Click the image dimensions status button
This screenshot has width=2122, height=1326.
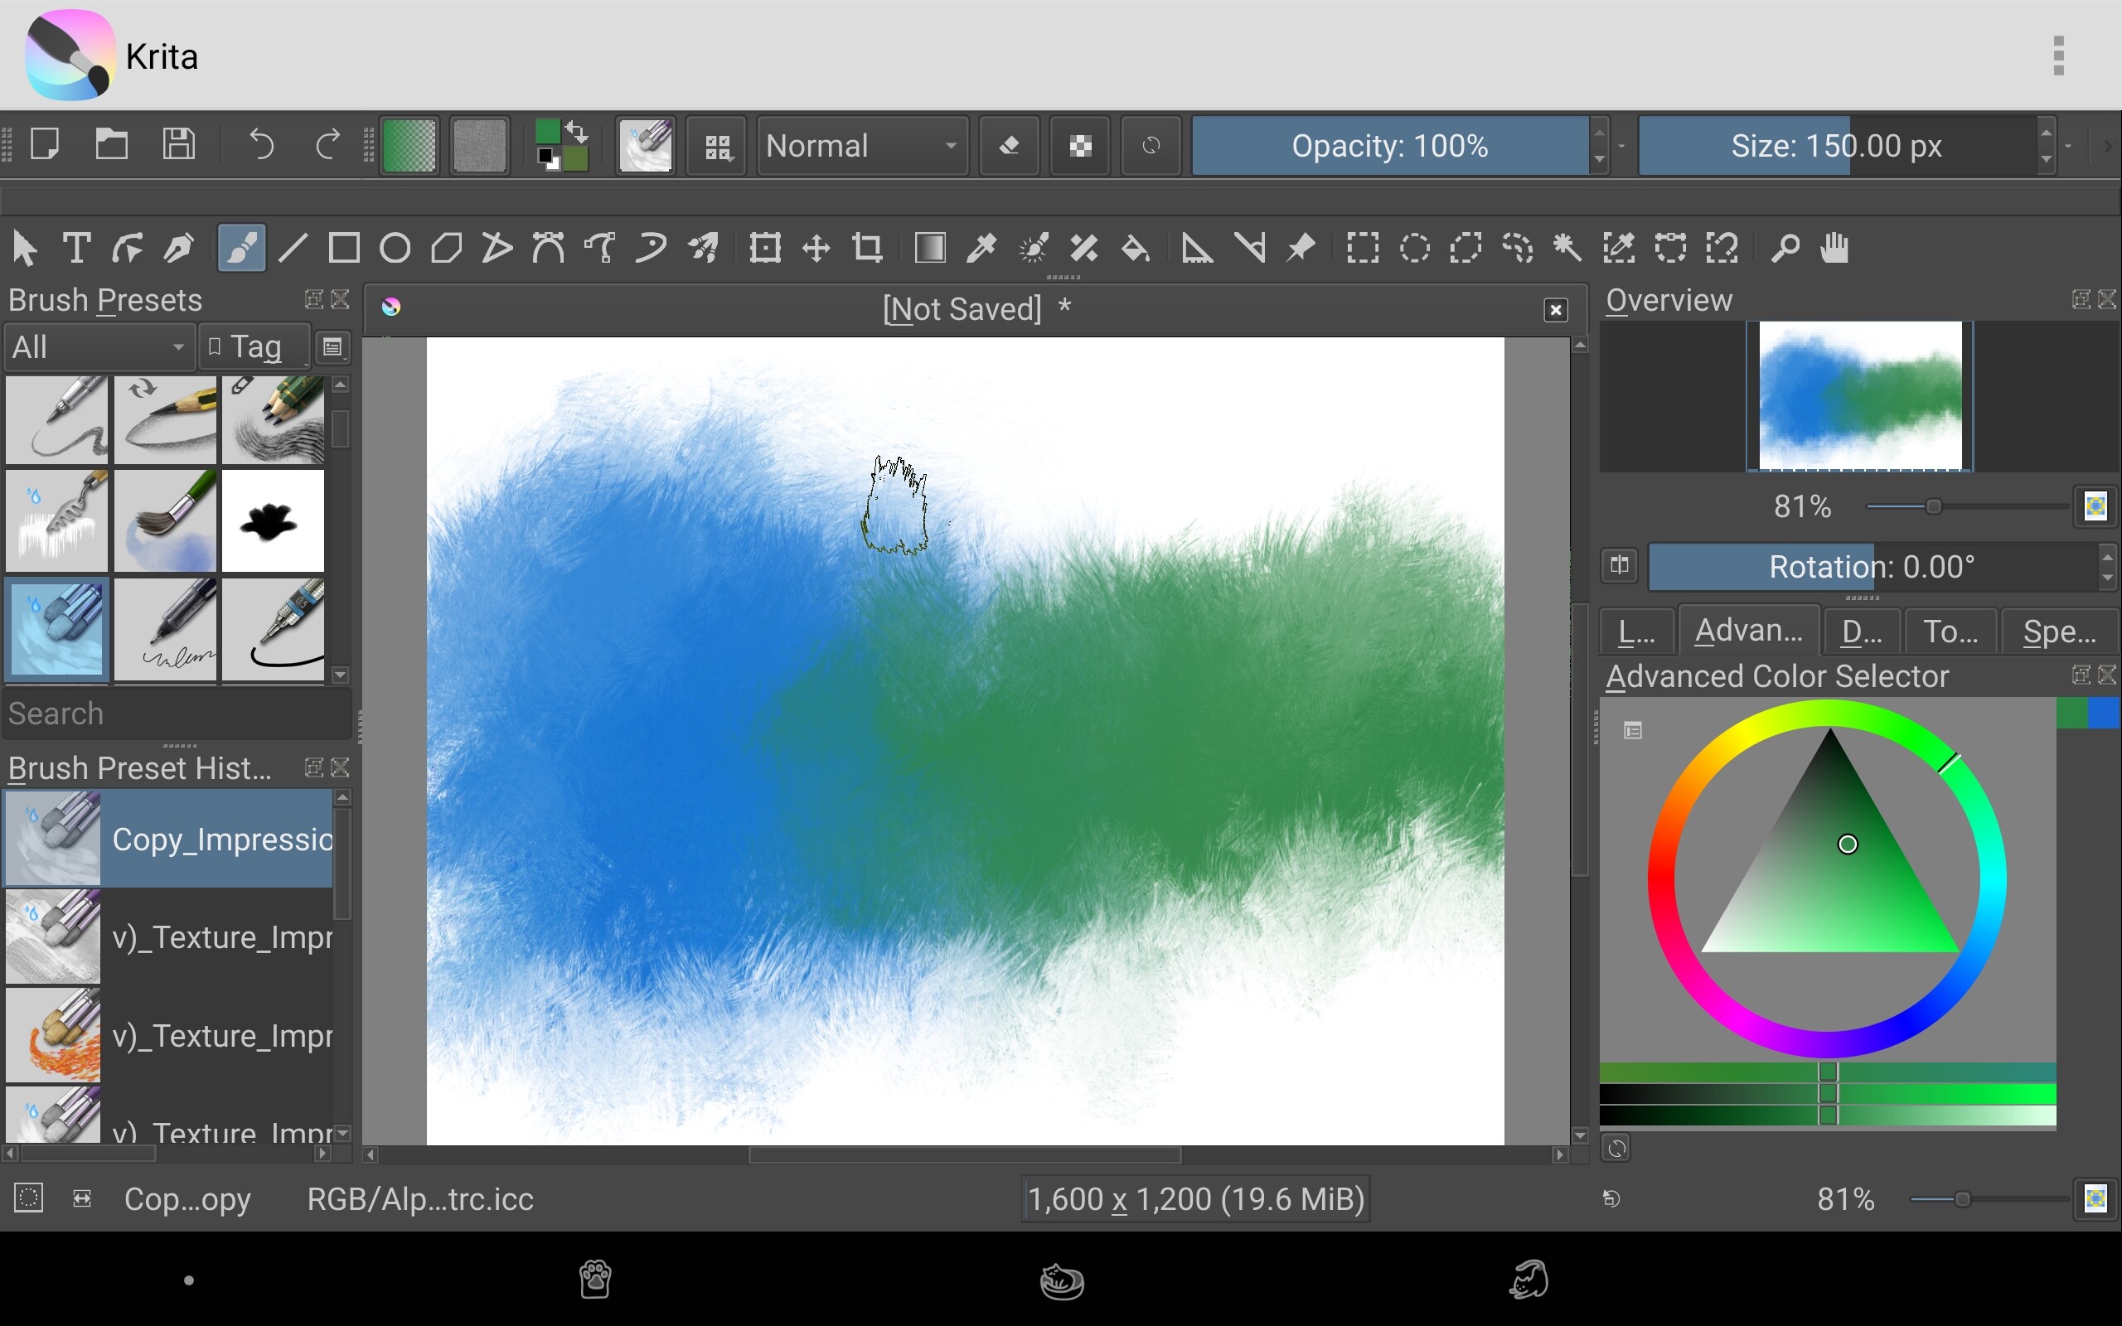pos(1195,1199)
